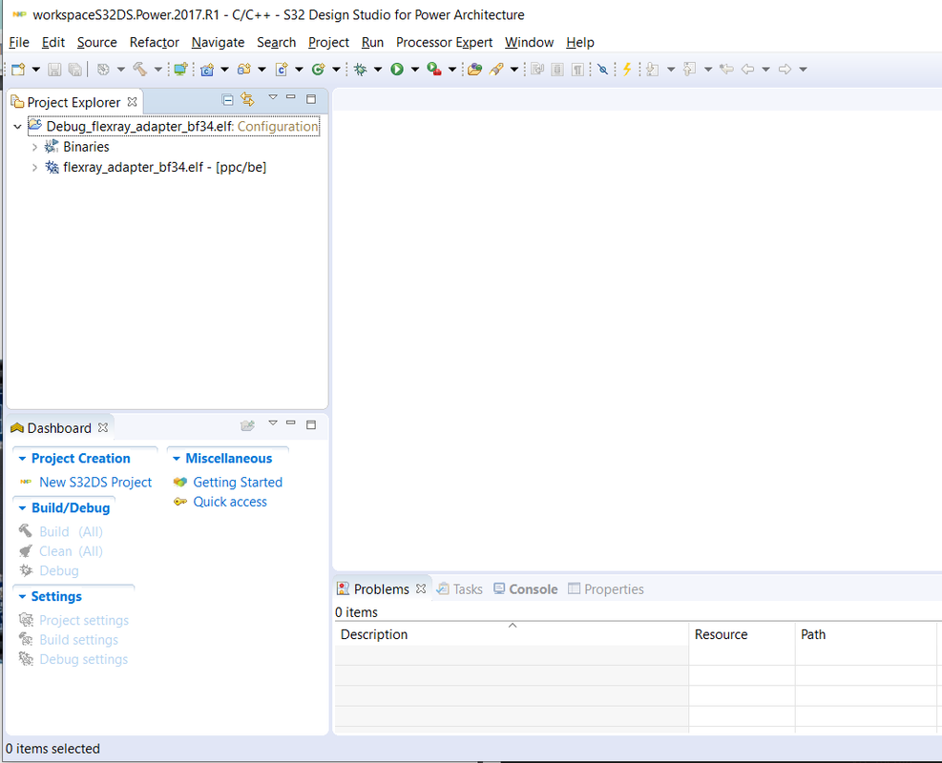The image size is (942, 763).
Task: Click the yellow lightning bolt flash icon
Action: [627, 69]
